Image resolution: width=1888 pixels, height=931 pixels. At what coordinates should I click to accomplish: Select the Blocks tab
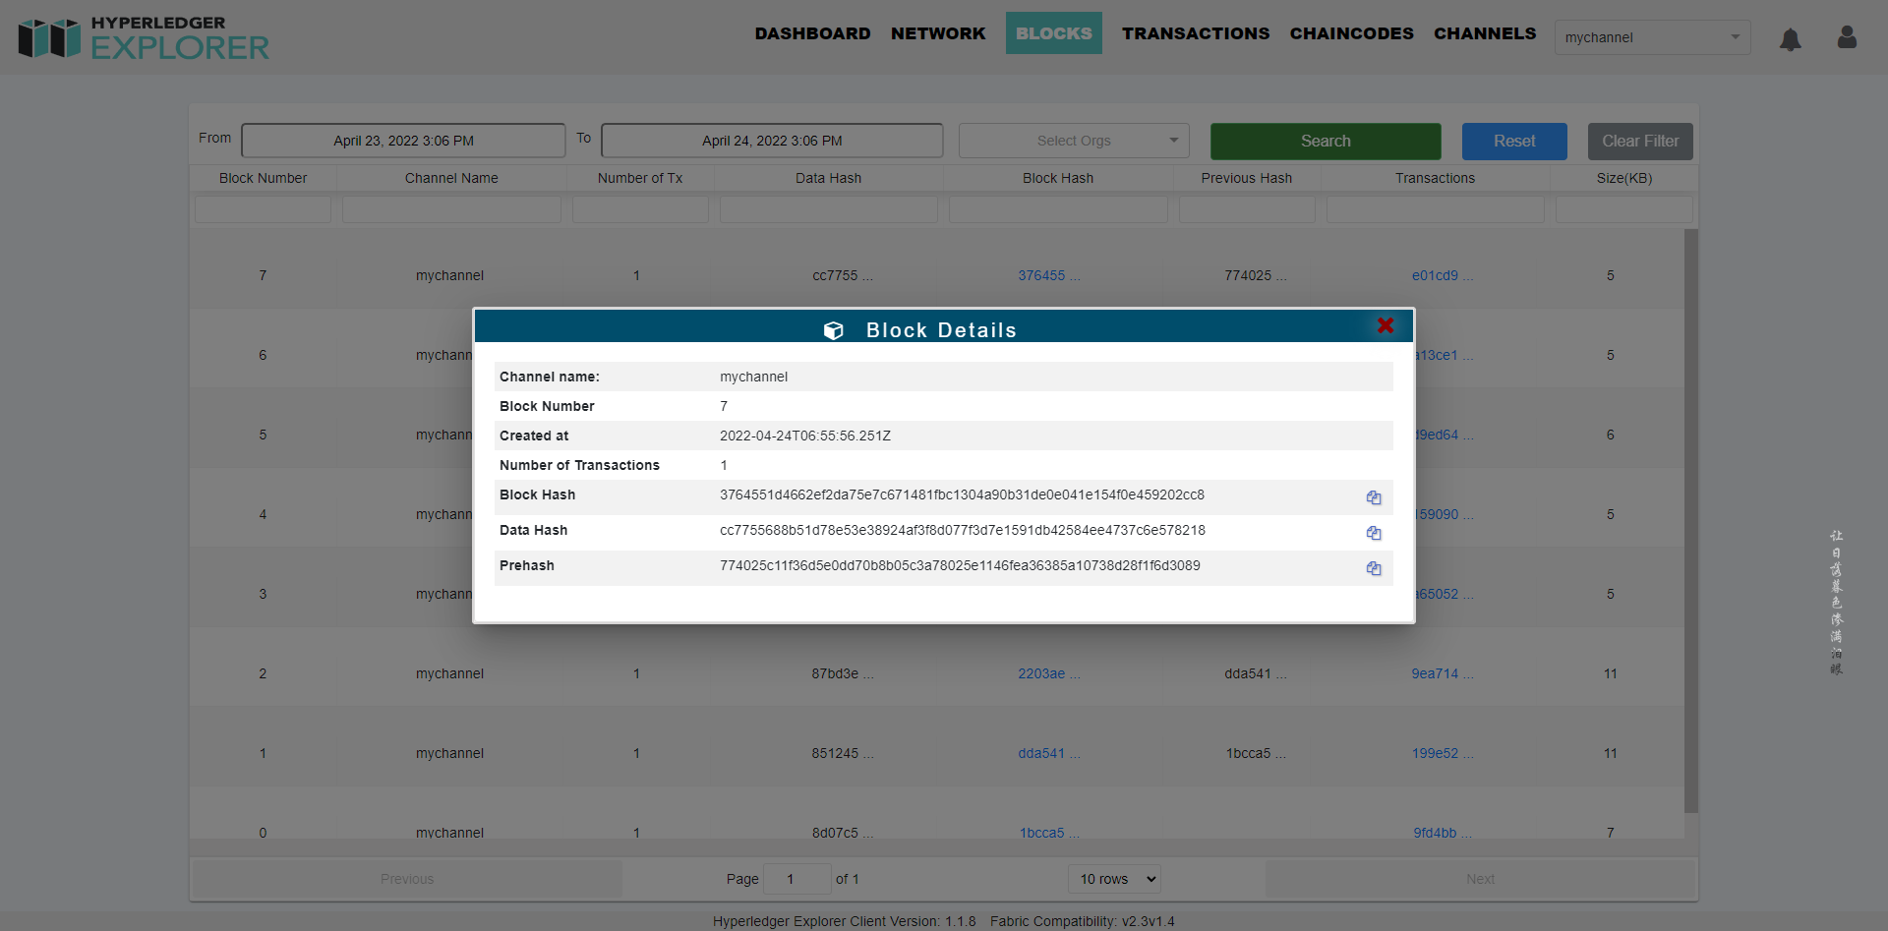tap(1053, 33)
